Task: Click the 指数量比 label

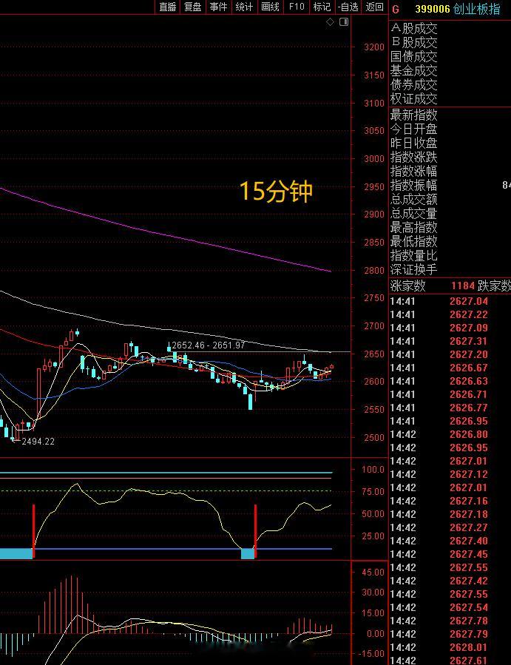Action: click(413, 255)
